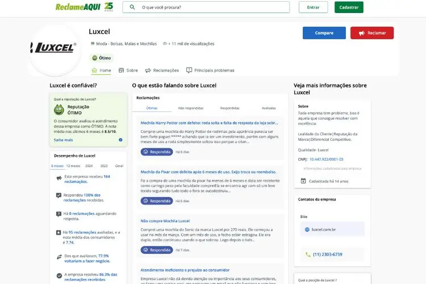Select the Últimas complaints tab
This screenshot has width=426, height=284.
pos(152,108)
